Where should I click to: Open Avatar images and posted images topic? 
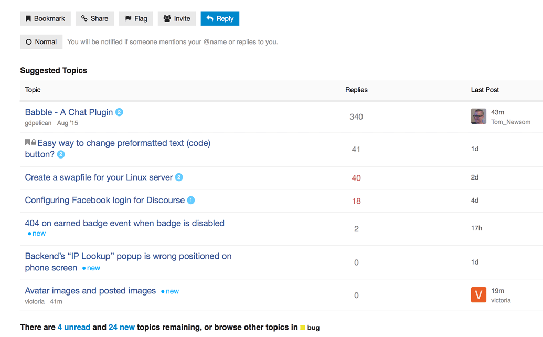(90, 291)
